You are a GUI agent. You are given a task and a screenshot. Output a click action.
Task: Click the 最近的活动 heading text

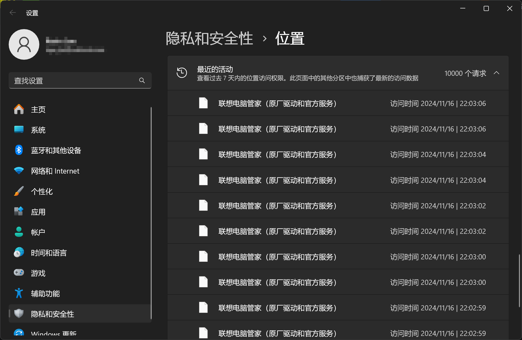point(215,69)
